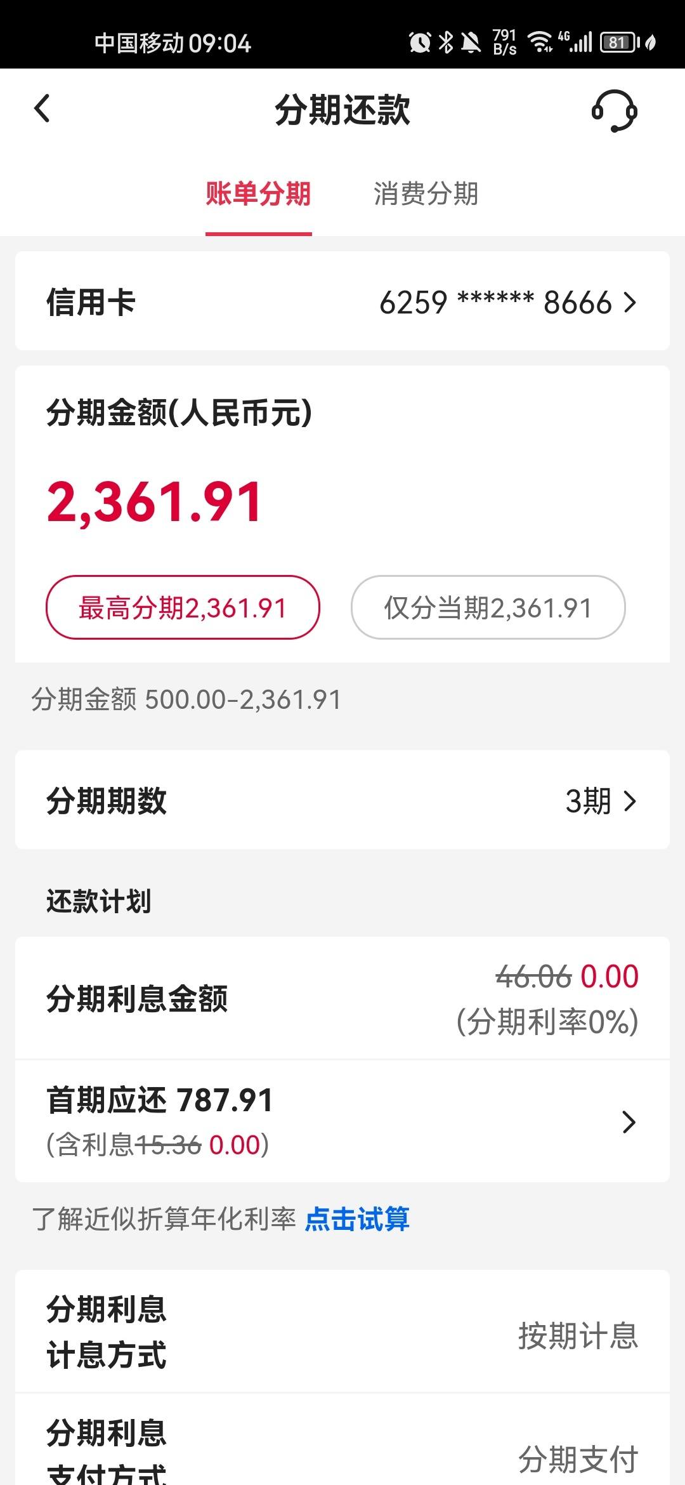Select 仅分当期2,361.91 option
685x1485 pixels.
coord(488,607)
